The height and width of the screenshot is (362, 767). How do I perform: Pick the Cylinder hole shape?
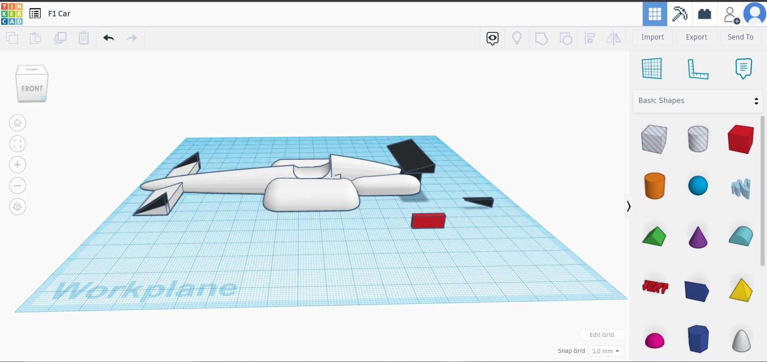point(698,139)
